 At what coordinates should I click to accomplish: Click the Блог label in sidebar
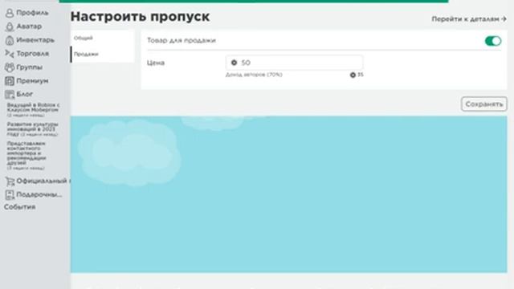click(25, 94)
